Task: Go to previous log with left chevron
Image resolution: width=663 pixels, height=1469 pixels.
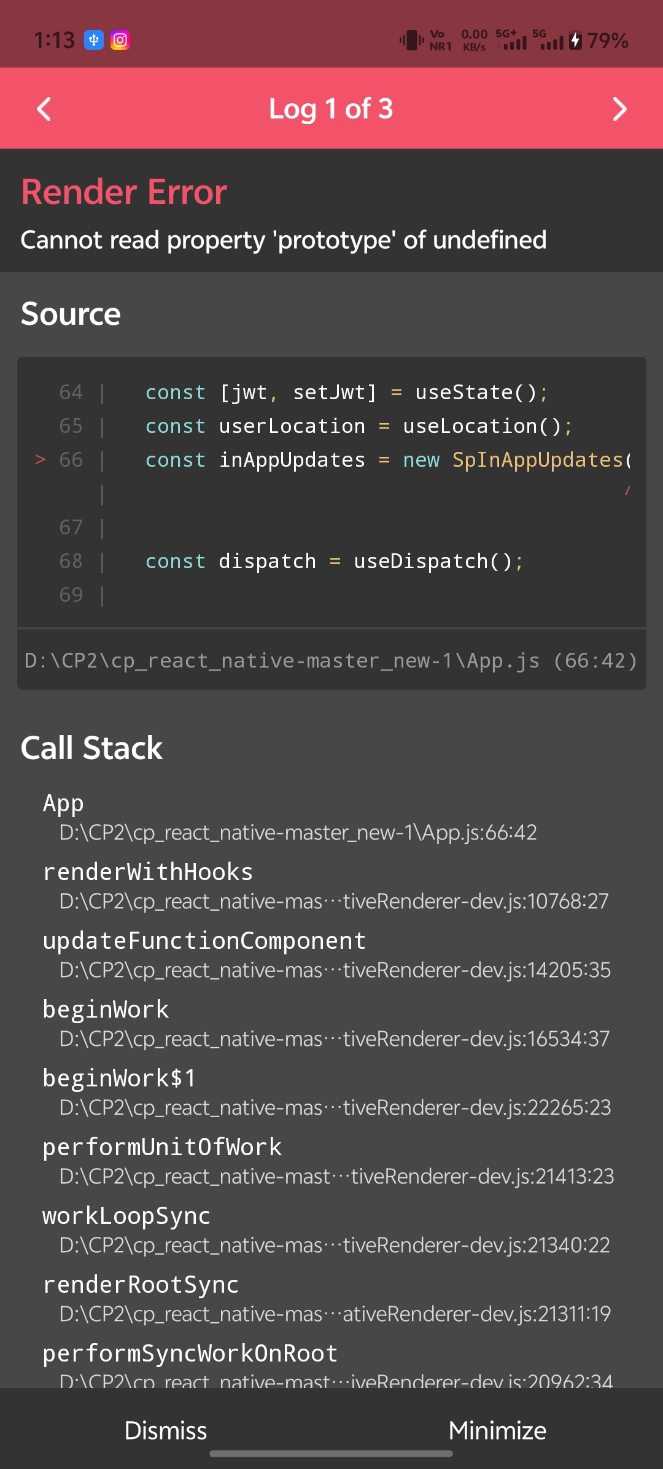Action: pyautogui.click(x=44, y=109)
